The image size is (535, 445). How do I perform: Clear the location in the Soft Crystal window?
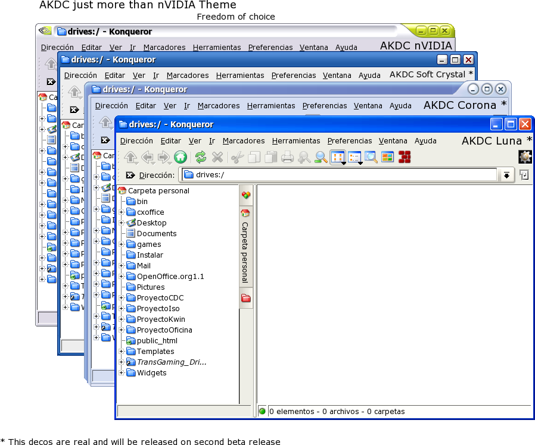pyautogui.click(x=74, y=109)
